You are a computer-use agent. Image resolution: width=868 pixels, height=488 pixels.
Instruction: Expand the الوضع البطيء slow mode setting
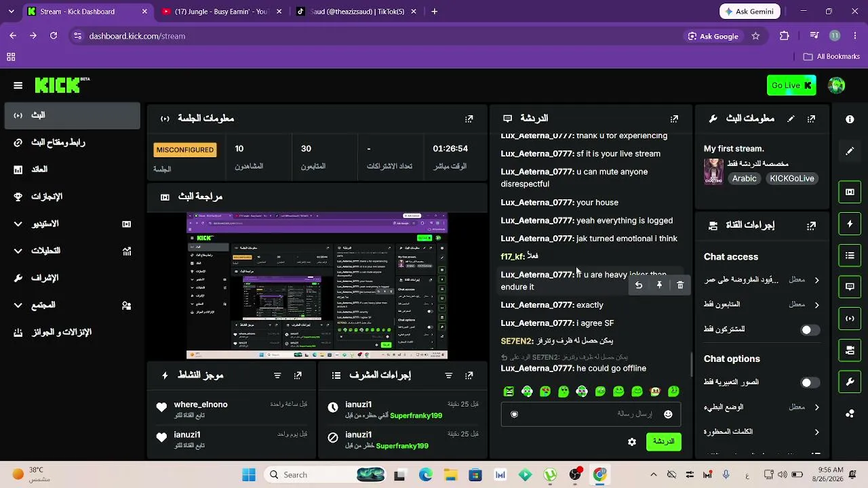click(816, 407)
